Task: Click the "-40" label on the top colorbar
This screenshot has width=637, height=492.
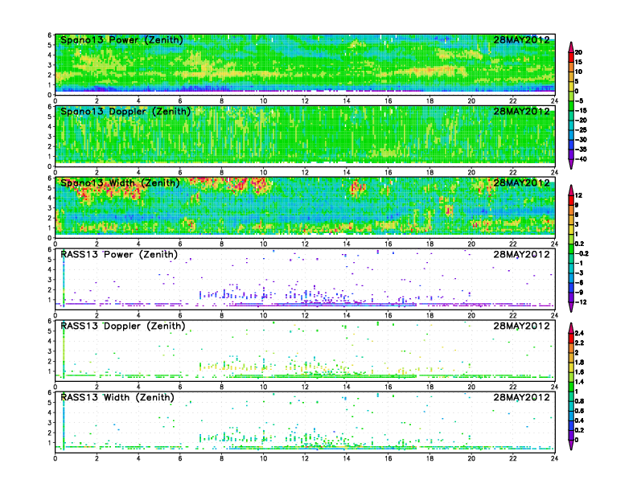Action: 581,159
